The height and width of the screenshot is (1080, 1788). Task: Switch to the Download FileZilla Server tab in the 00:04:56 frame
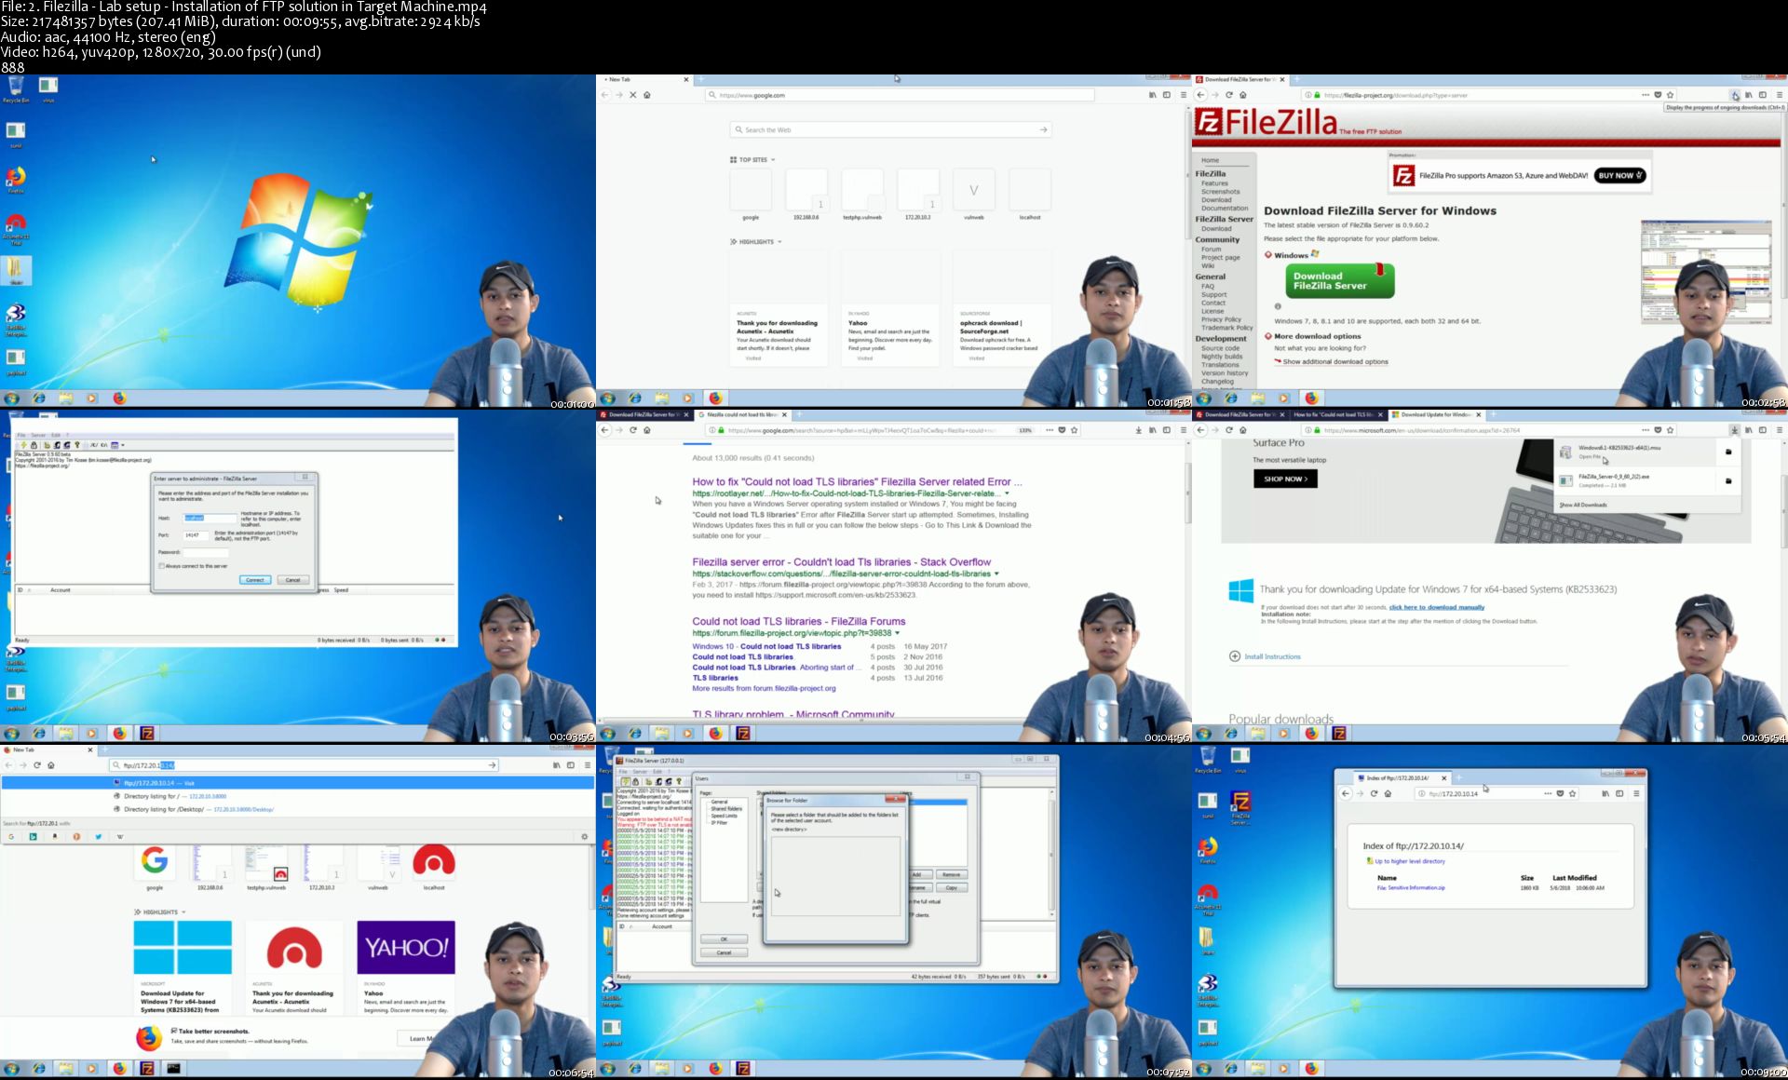tap(643, 415)
